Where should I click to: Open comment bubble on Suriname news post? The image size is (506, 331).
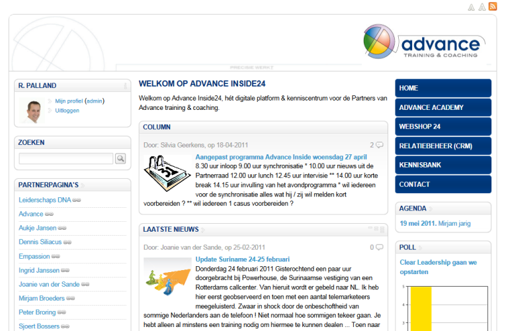380,247
